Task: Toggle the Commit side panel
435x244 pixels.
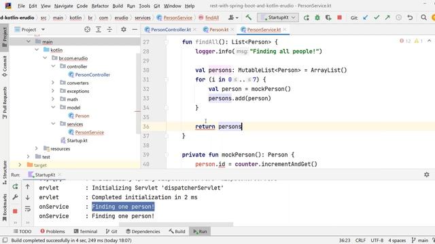Action: click(x=5, y=66)
